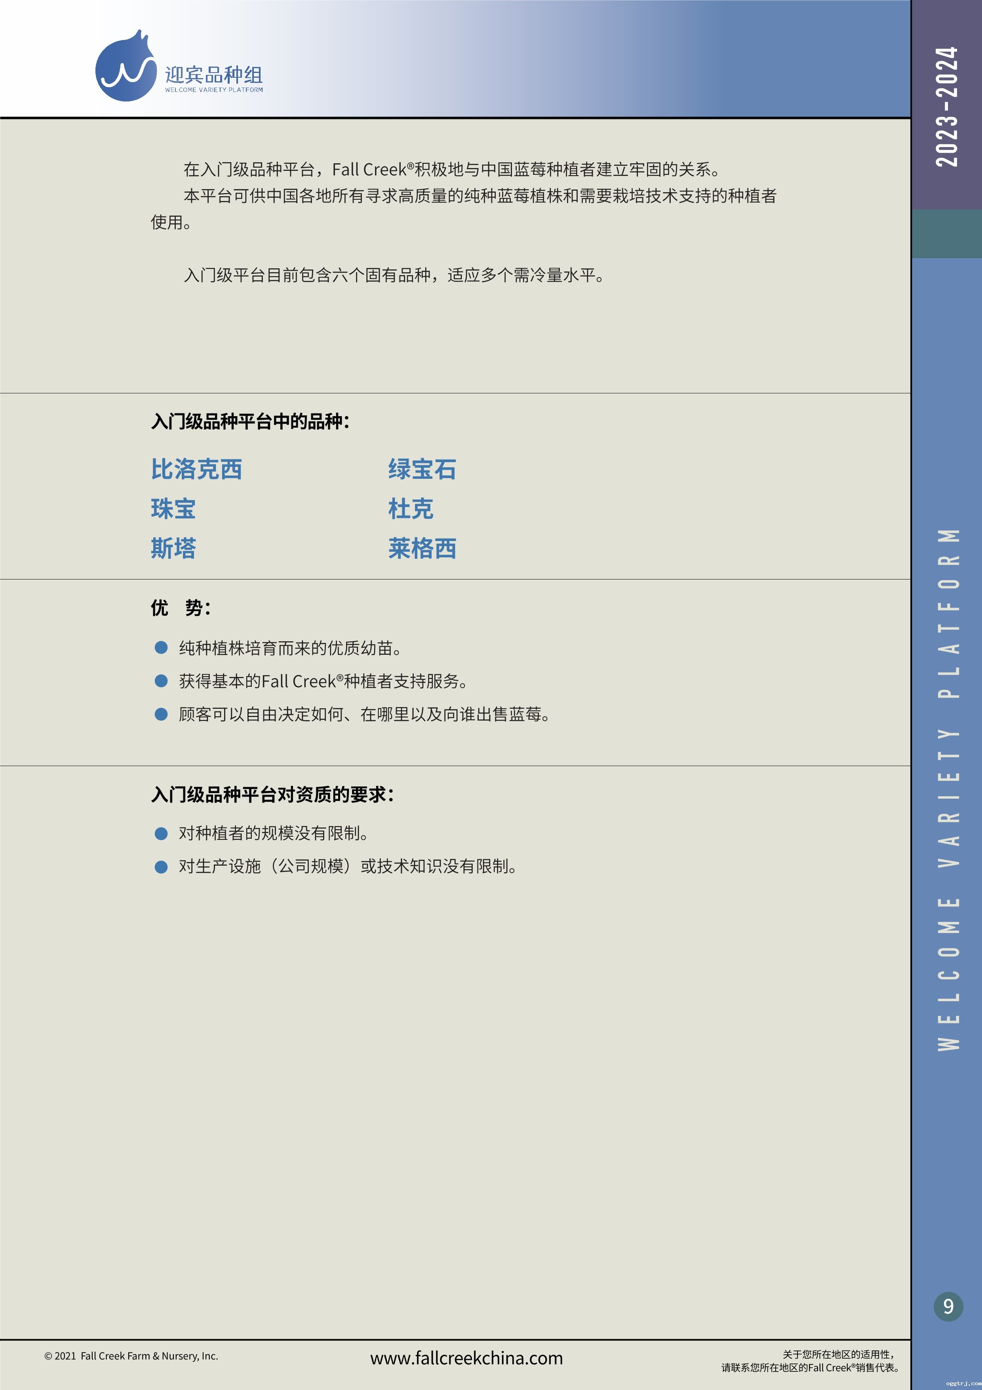Click bullet before 获得基本的Fall Creek种植者支持服务
Screen dimensions: 982x1390
[x=161, y=681]
